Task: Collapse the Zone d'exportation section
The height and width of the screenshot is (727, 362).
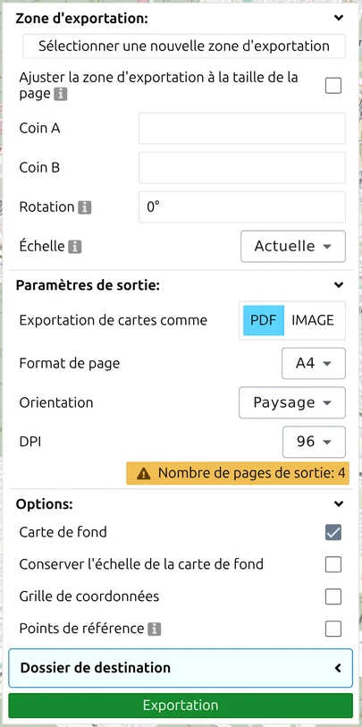Action: point(340,18)
